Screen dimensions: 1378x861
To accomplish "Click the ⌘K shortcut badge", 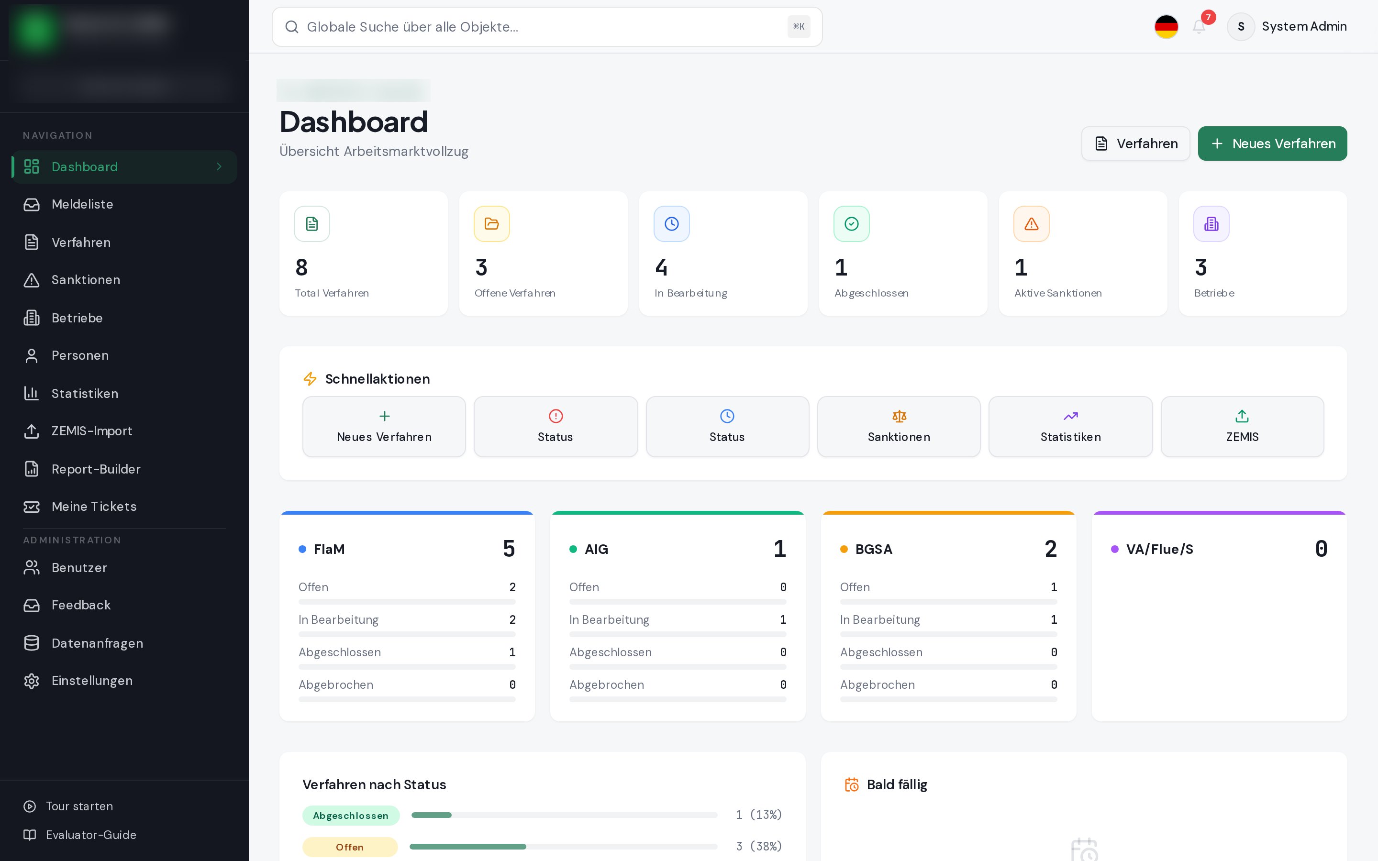I will pos(798,27).
